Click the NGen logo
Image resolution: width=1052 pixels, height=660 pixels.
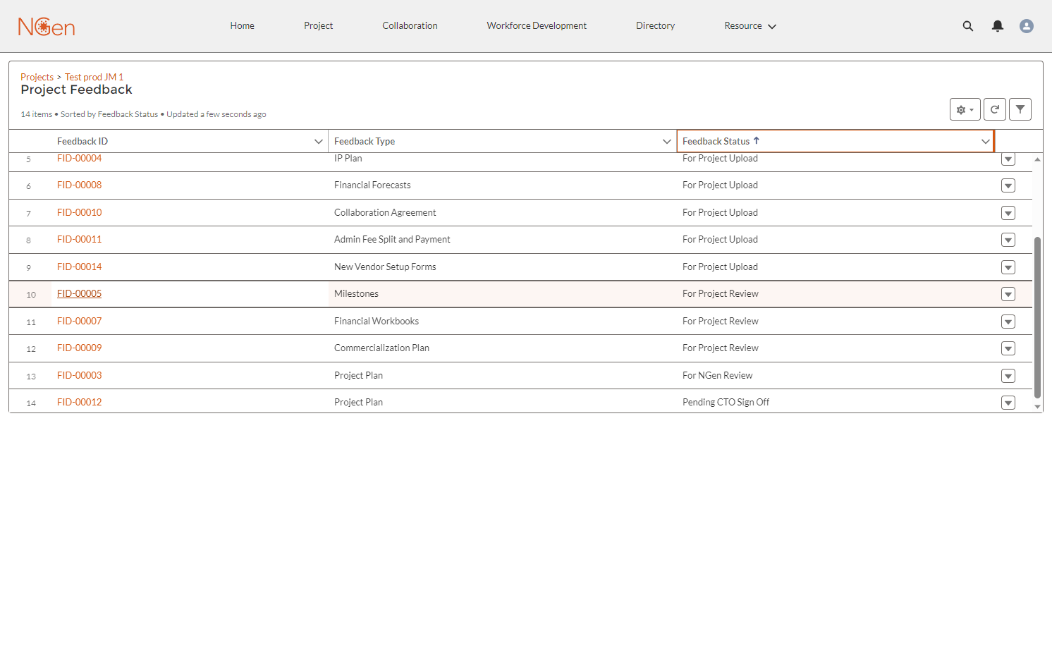(x=47, y=27)
